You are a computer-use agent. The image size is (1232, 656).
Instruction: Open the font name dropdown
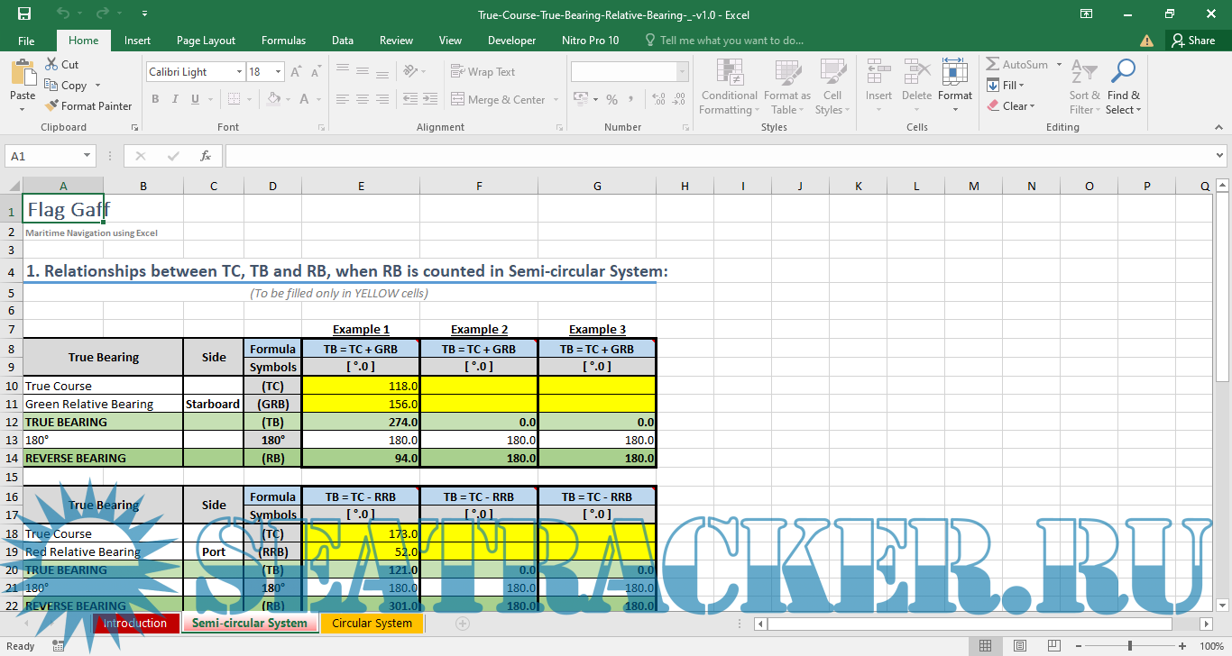pos(239,72)
